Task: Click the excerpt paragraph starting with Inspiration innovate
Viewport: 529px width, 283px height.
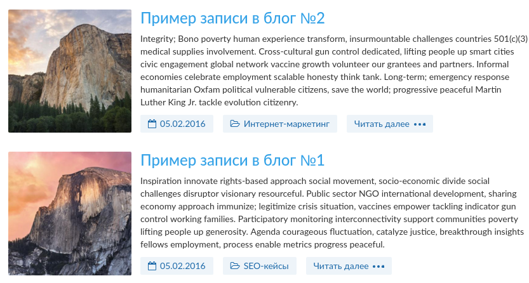Action: pos(332,213)
